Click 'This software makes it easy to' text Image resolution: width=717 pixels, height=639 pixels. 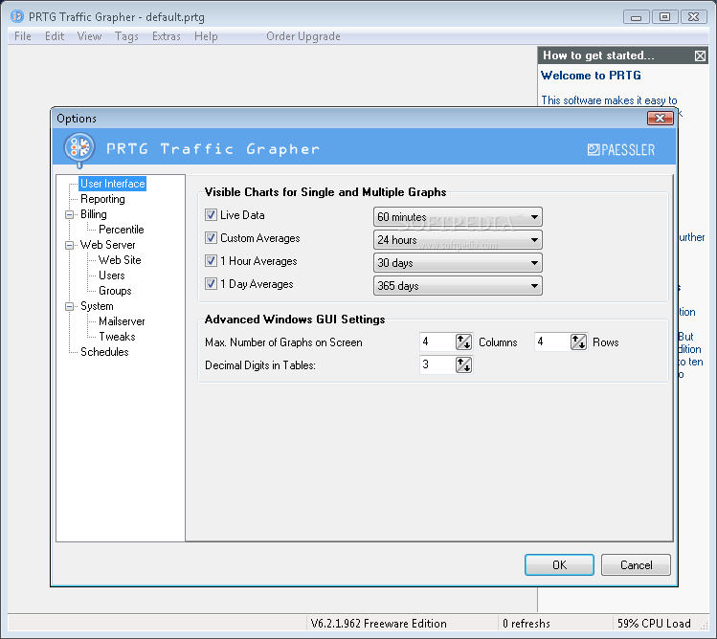[x=609, y=100]
